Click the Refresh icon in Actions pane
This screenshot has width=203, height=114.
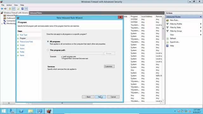167,38
